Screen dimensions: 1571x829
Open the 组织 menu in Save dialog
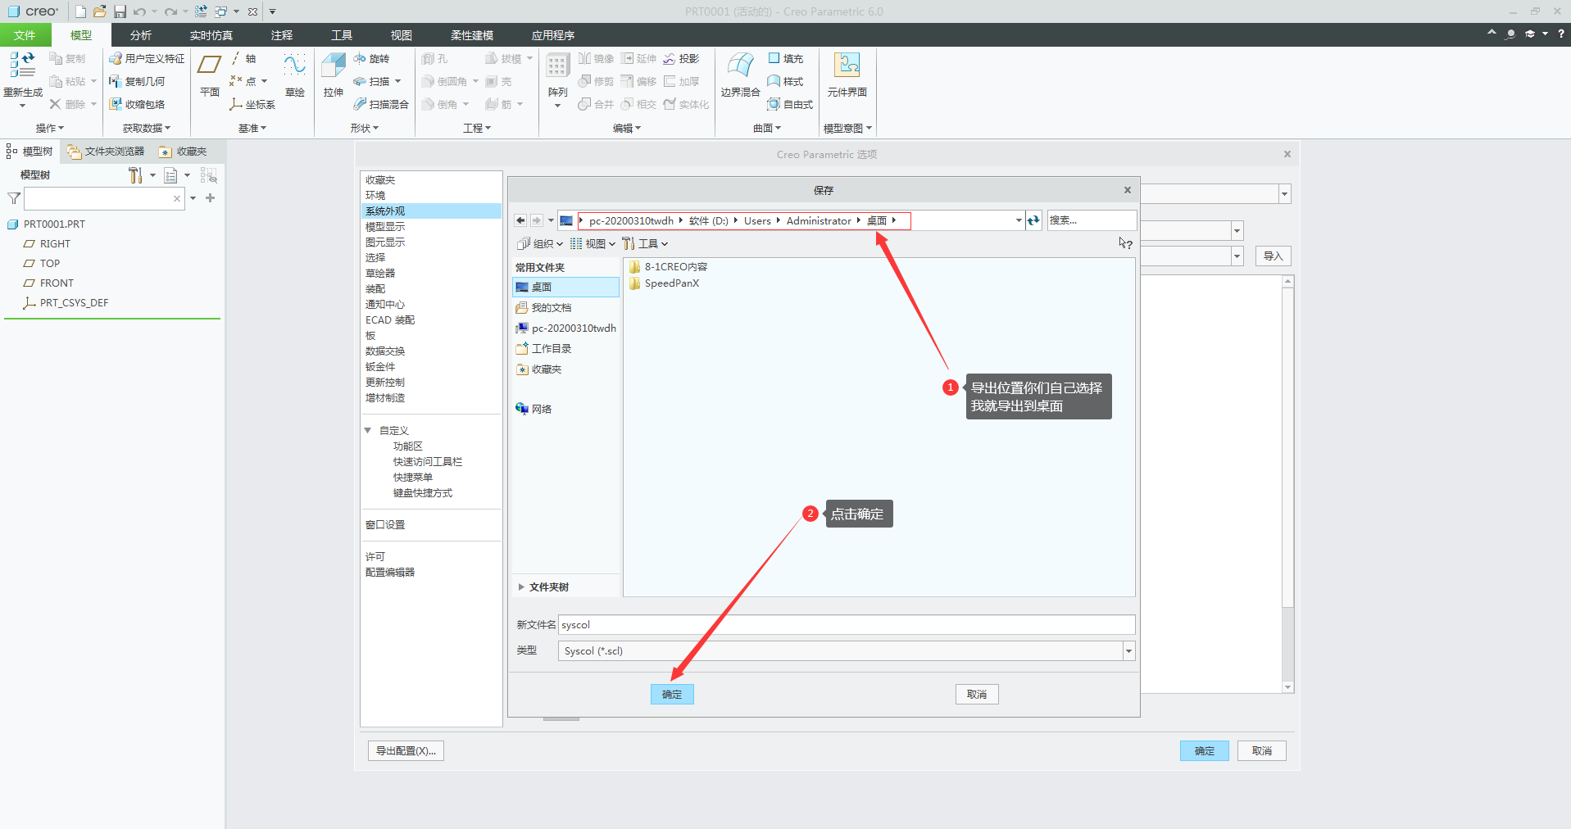tap(540, 243)
